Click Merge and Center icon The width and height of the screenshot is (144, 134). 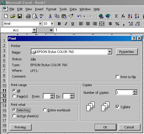coord(102,24)
